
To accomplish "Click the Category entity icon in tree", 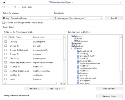I will point(73,36).
